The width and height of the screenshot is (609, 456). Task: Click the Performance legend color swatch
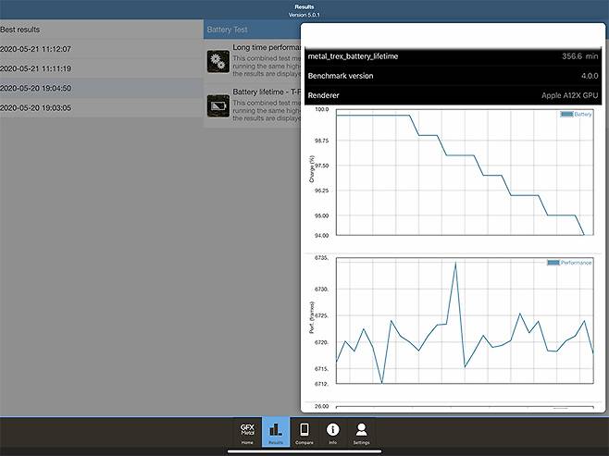click(x=553, y=263)
